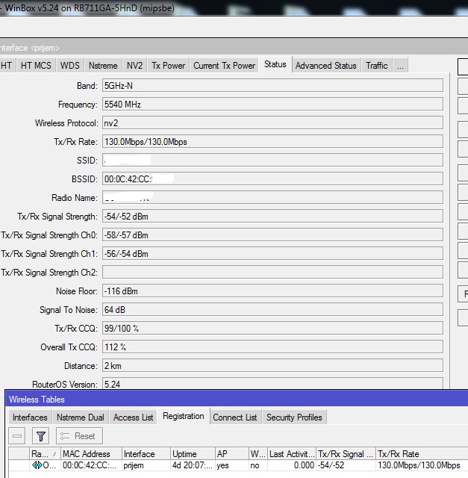Select the MAC address cell 00:0C:42:CC:...
Image resolution: width=468 pixels, height=478 pixels.
[x=91, y=465]
